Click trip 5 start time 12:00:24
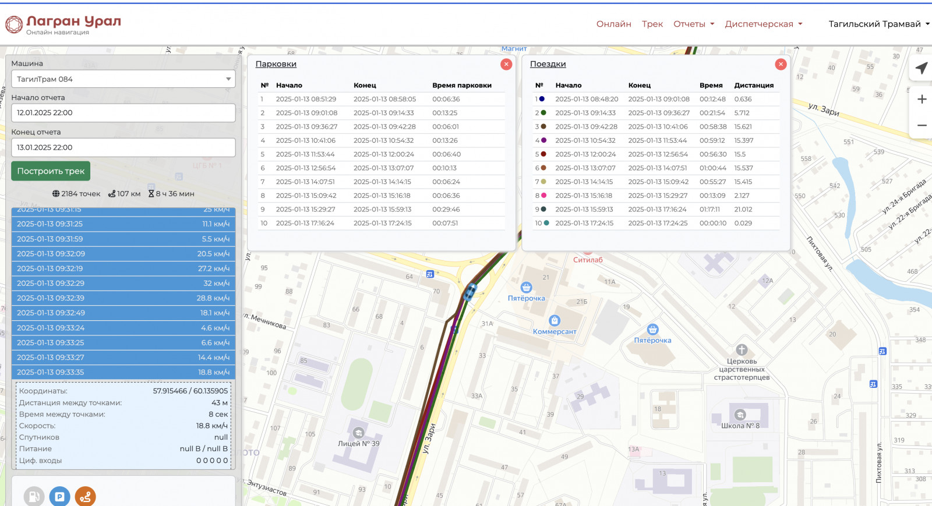The width and height of the screenshot is (932, 506). [x=585, y=154]
